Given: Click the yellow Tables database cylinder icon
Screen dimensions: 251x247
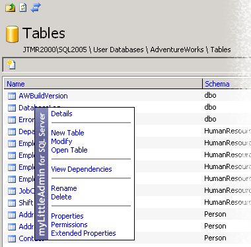Looking at the screenshot, I should pos(12,34).
